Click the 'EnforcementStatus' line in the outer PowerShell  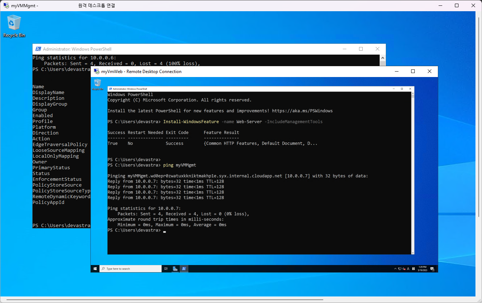tap(57, 179)
